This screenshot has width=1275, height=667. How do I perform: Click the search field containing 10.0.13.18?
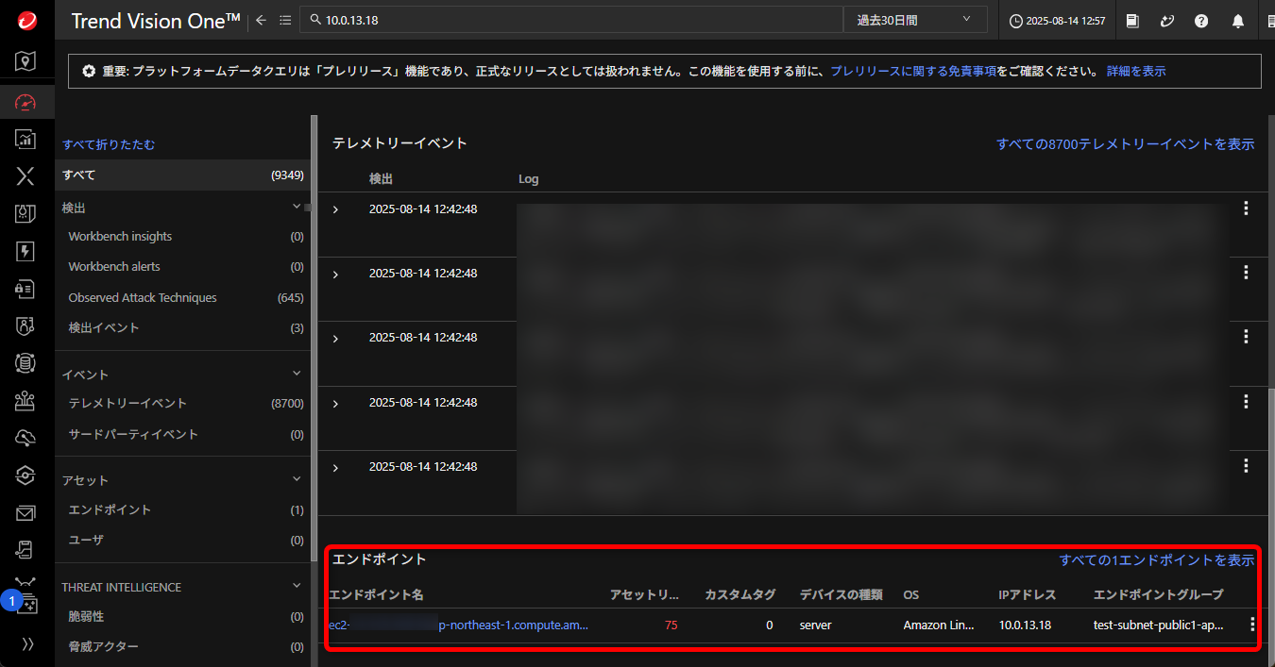pos(571,20)
